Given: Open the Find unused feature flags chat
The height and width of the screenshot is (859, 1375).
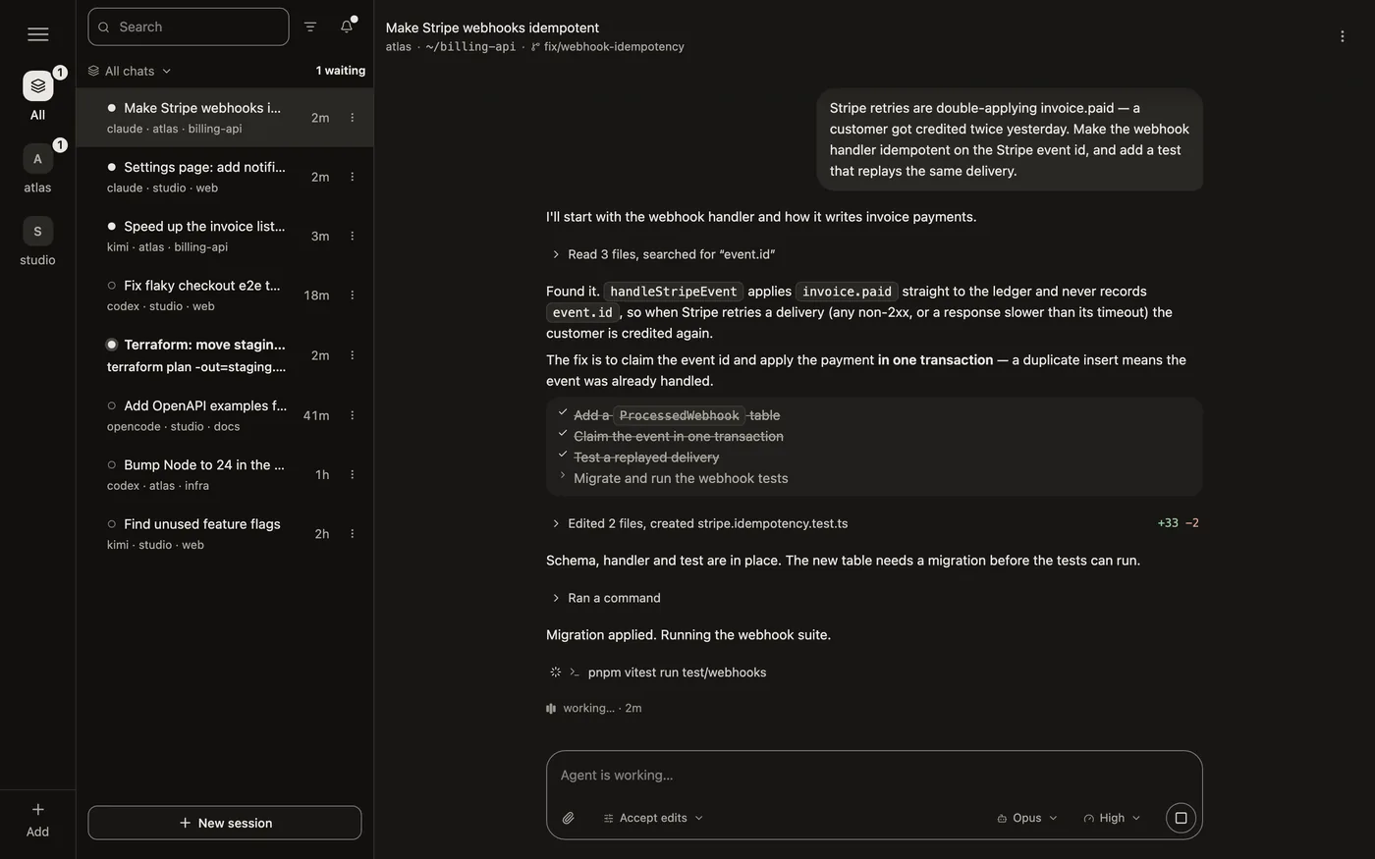Looking at the screenshot, I should tap(225, 534).
